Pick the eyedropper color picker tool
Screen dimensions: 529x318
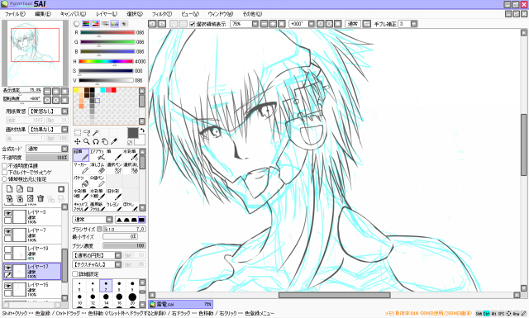(114, 141)
